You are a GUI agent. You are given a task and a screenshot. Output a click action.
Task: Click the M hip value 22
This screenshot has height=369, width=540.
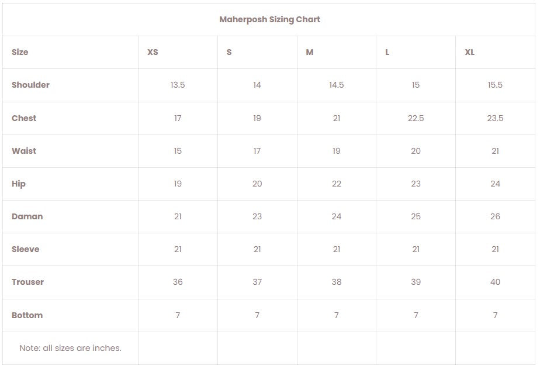click(x=337, y=184)
